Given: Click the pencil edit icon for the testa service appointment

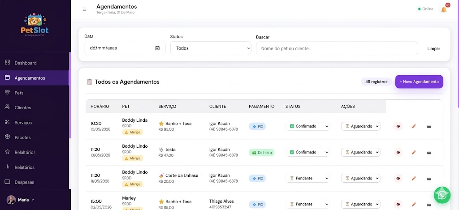Looking at the screenshot, I should click(414, 152).
